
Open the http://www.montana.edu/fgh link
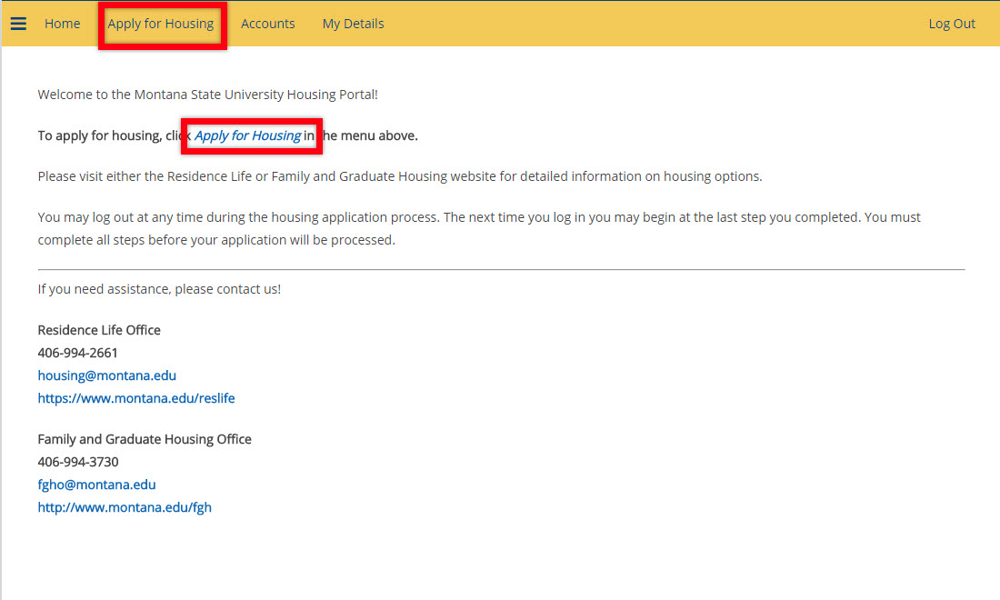(x=125, y=507)
